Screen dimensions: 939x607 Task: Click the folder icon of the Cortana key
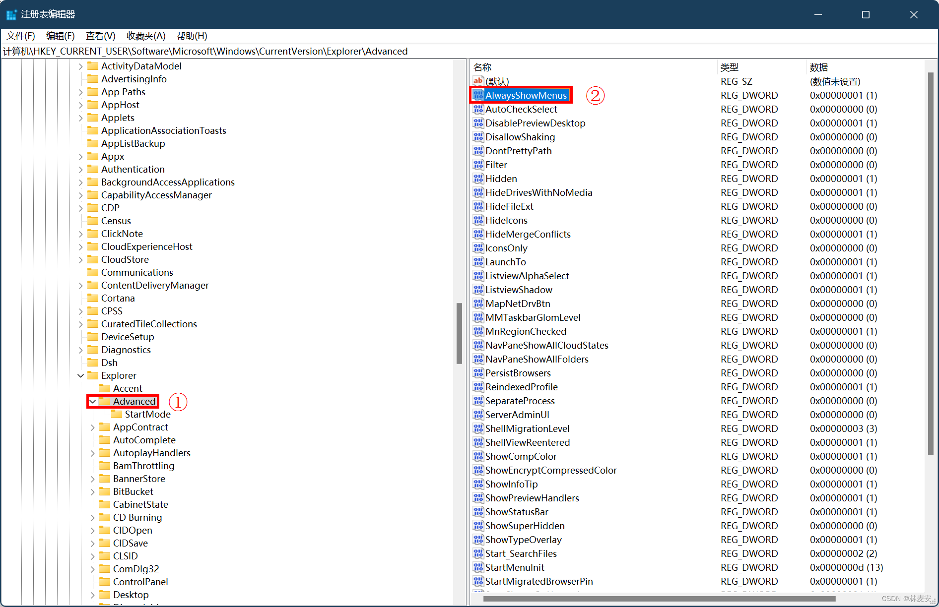tap(93, 298)
